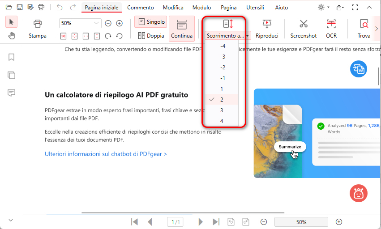Choose scroll speed -1 from the list
This screenshot has height=229, width=381.
[222, 78]
